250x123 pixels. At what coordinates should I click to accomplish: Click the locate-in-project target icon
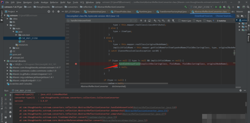[49, 12]
